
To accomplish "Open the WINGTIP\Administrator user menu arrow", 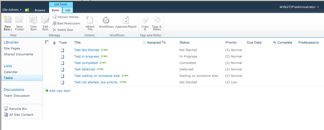I will 318,7.
